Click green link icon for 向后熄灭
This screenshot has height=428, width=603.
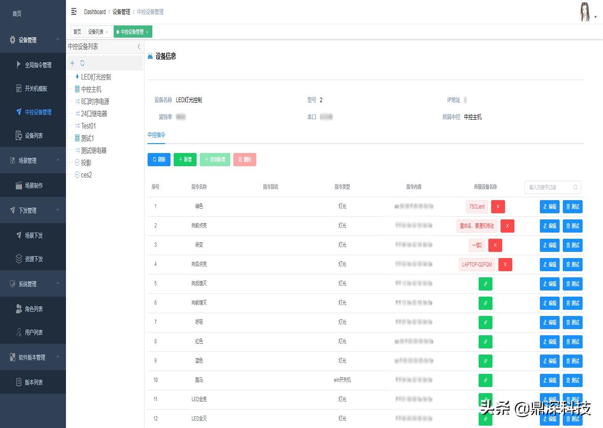coord(485,284)
